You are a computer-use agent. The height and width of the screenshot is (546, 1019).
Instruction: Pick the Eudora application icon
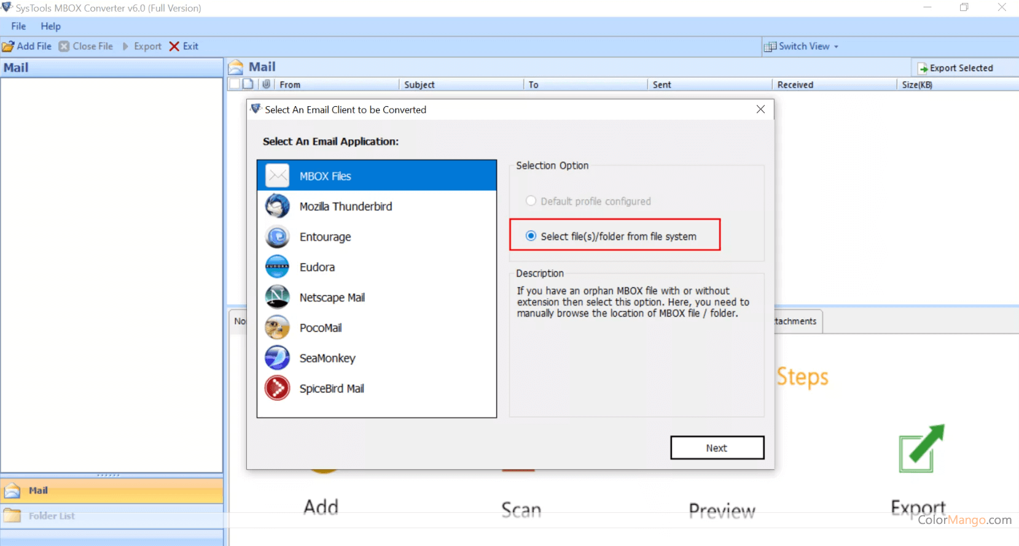pyautogui.click(x=277, y=267)
